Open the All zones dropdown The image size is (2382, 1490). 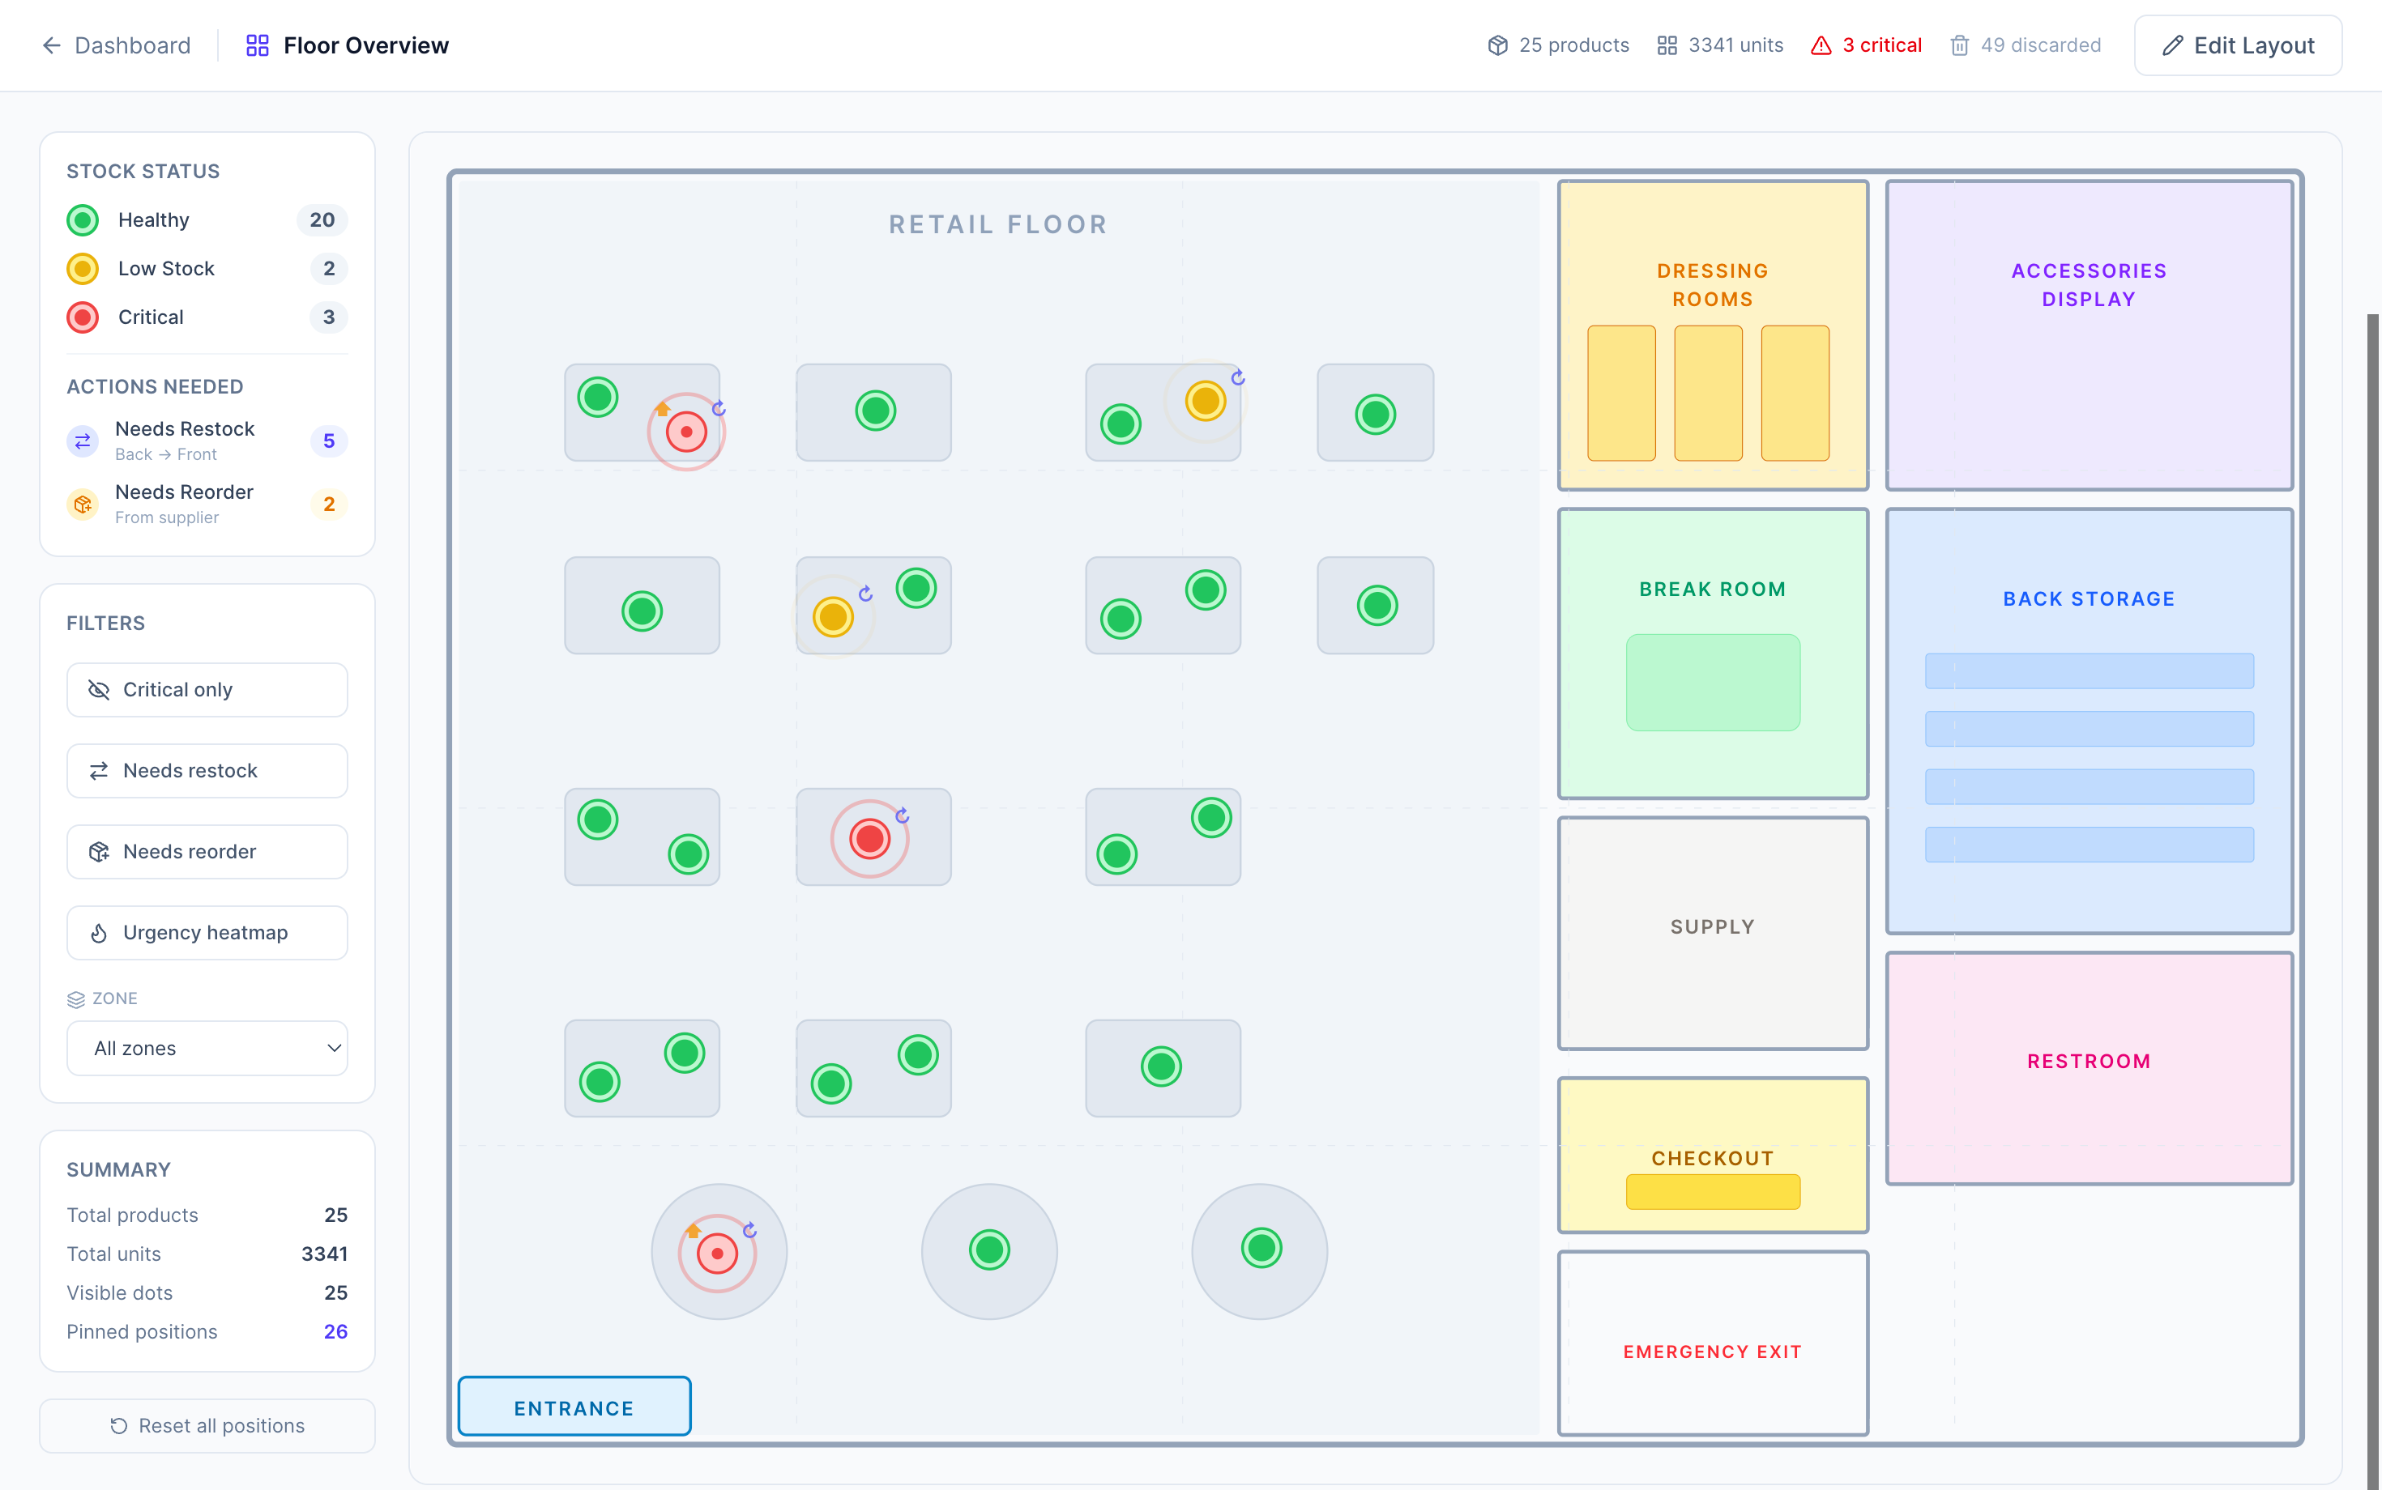click(207, 1049)
